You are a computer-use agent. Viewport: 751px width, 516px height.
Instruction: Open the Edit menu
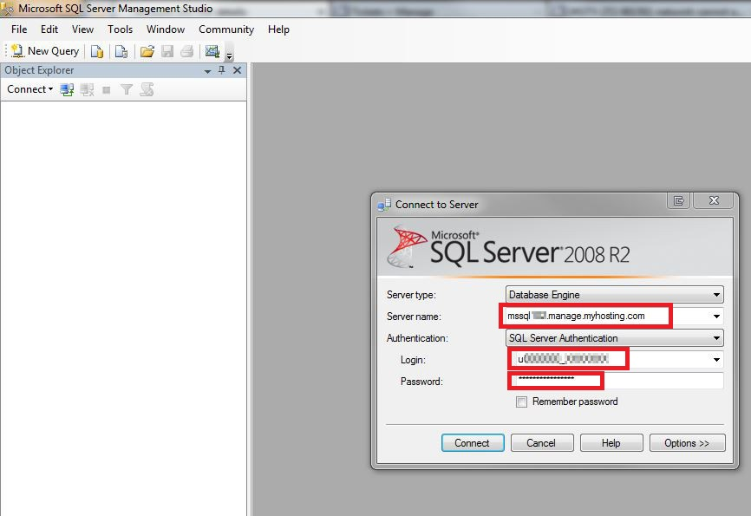pos(49,29)
